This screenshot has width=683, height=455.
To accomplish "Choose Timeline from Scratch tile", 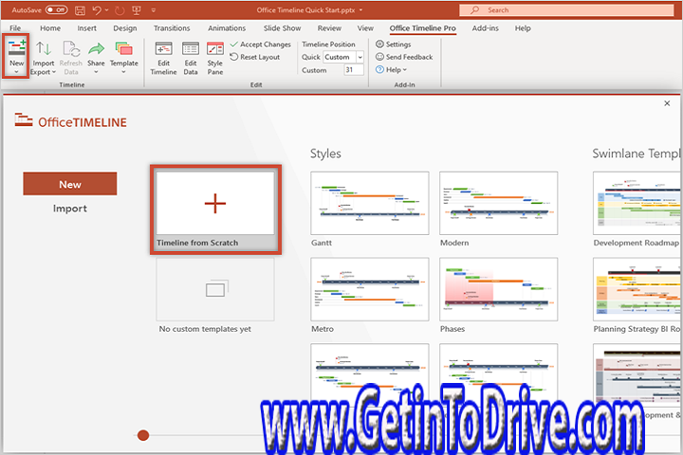I will tap(215, 209).
